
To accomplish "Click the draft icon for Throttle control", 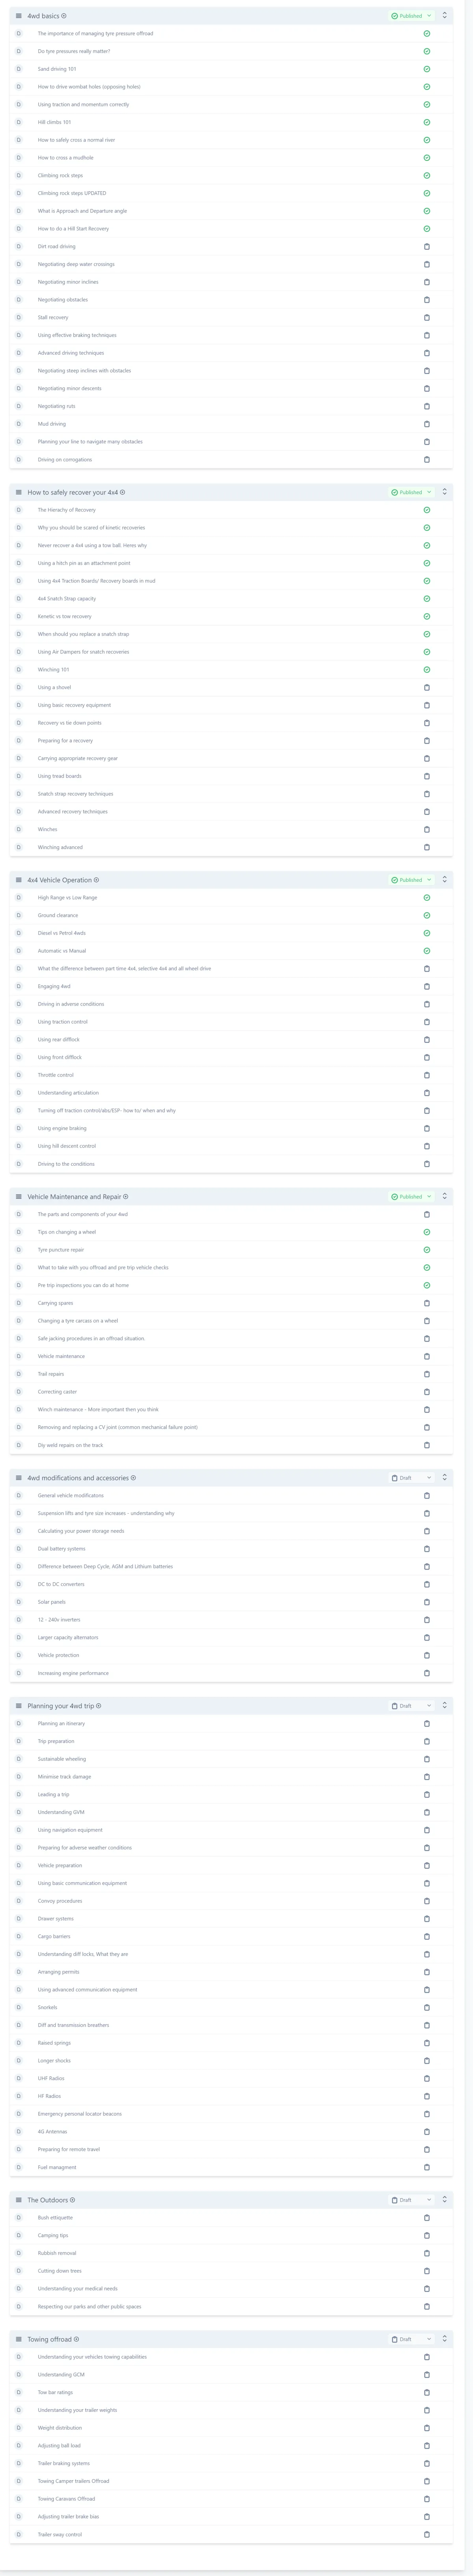I will point(427,1075).
